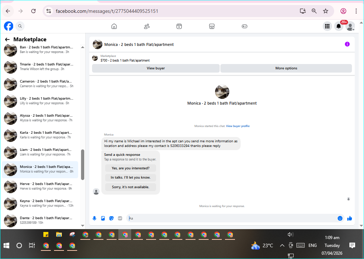The width and height of the screenshot is (364, 259).
Task: Send quick reply 'Sorry, it's not available.'
Action: coord(130,187)
